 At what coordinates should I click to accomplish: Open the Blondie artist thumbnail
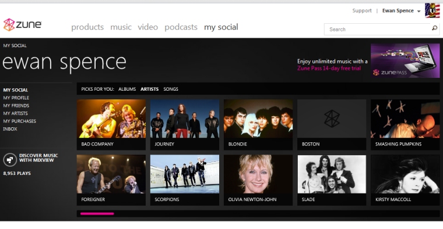point(258,119)
